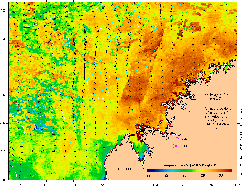Image resolution: width=243 pixels, height=188 pixels.
Task: Click the '25-May-2016' date label
Action: click(216, 95)
